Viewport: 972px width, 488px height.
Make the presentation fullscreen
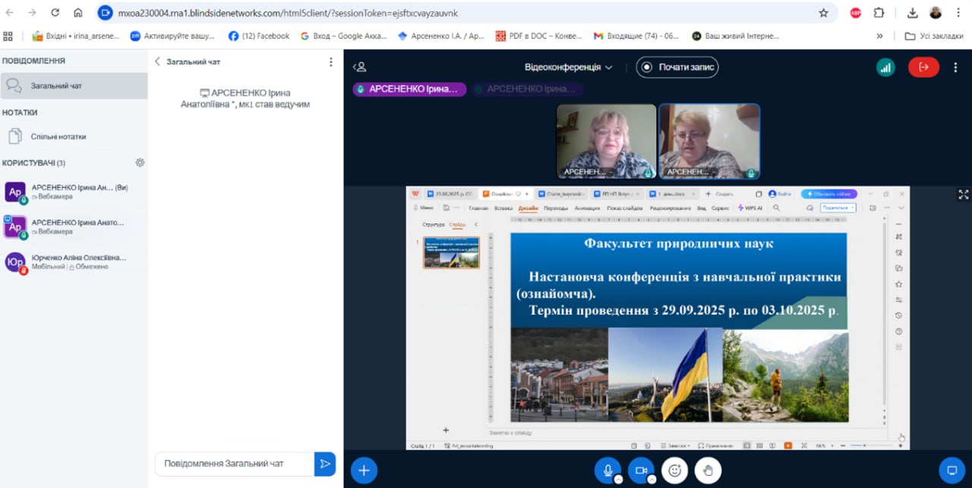pos(964,194)
